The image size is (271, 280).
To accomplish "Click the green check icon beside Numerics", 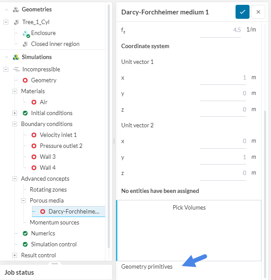I will click(25, 234).
